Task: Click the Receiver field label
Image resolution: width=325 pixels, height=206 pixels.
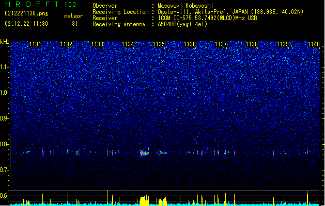Action: point(105,18)
